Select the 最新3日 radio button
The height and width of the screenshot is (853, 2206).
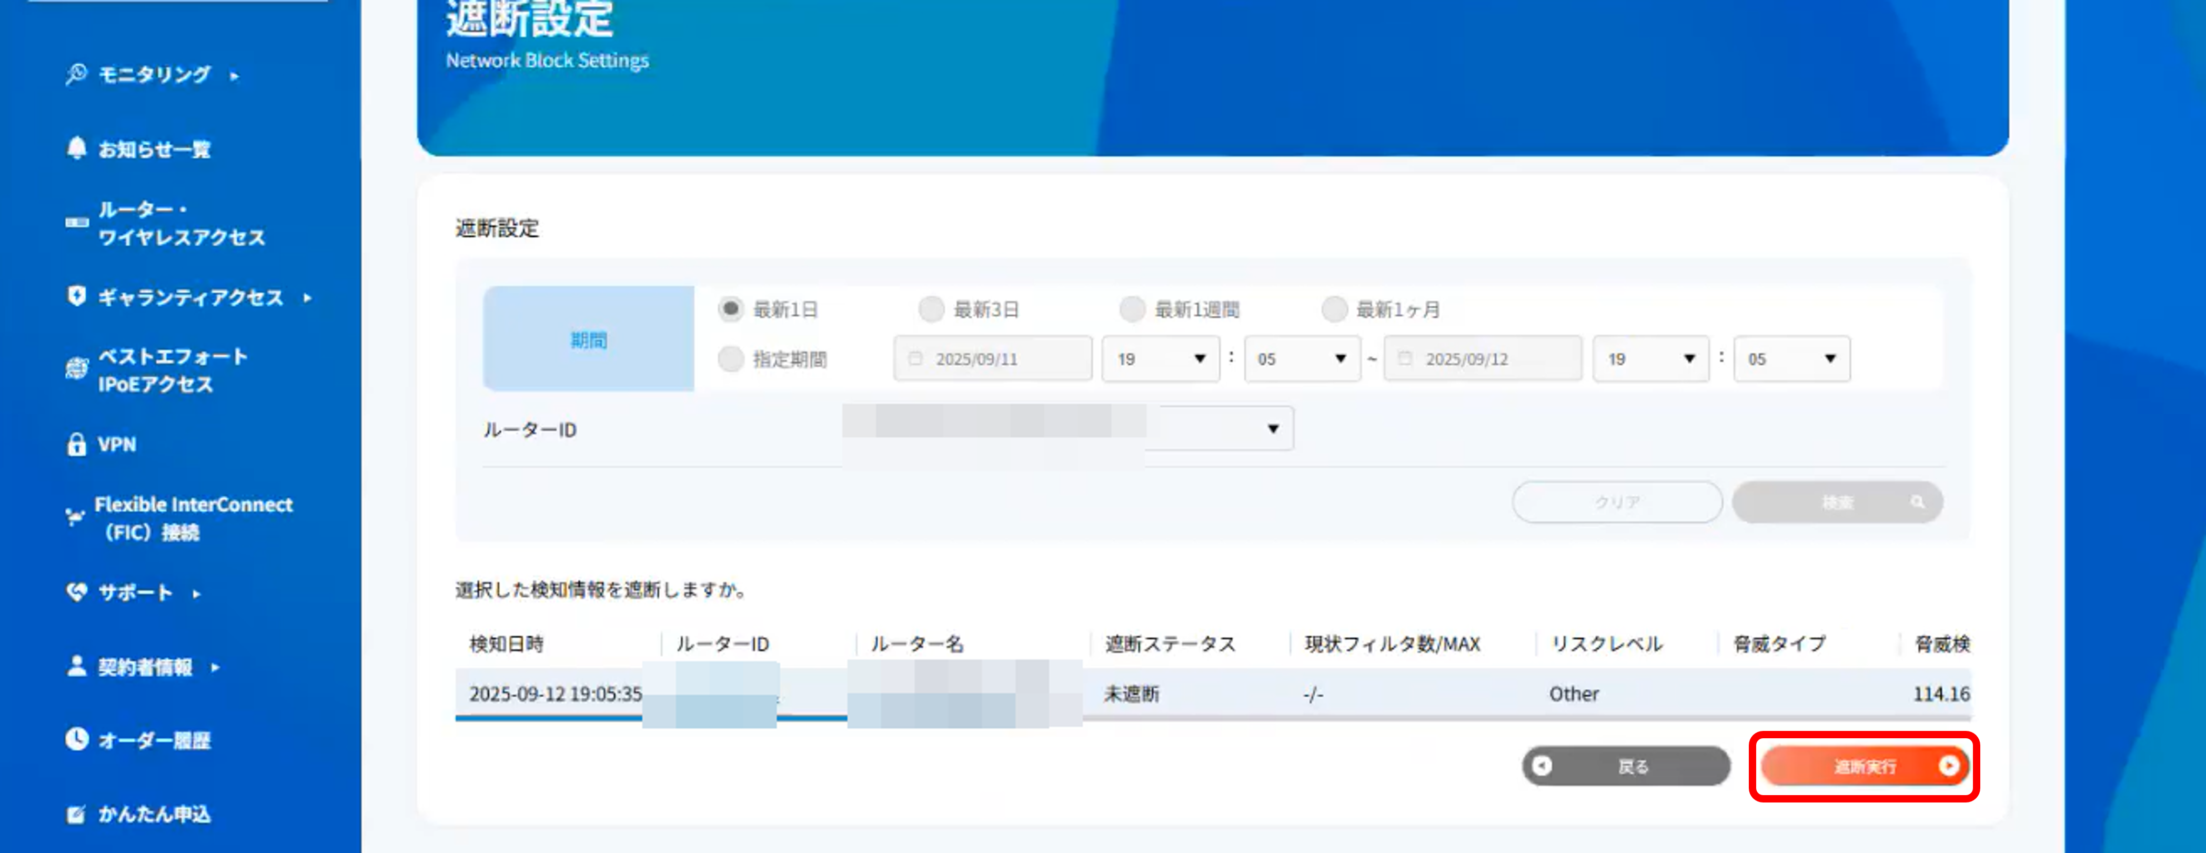[931, 308]
